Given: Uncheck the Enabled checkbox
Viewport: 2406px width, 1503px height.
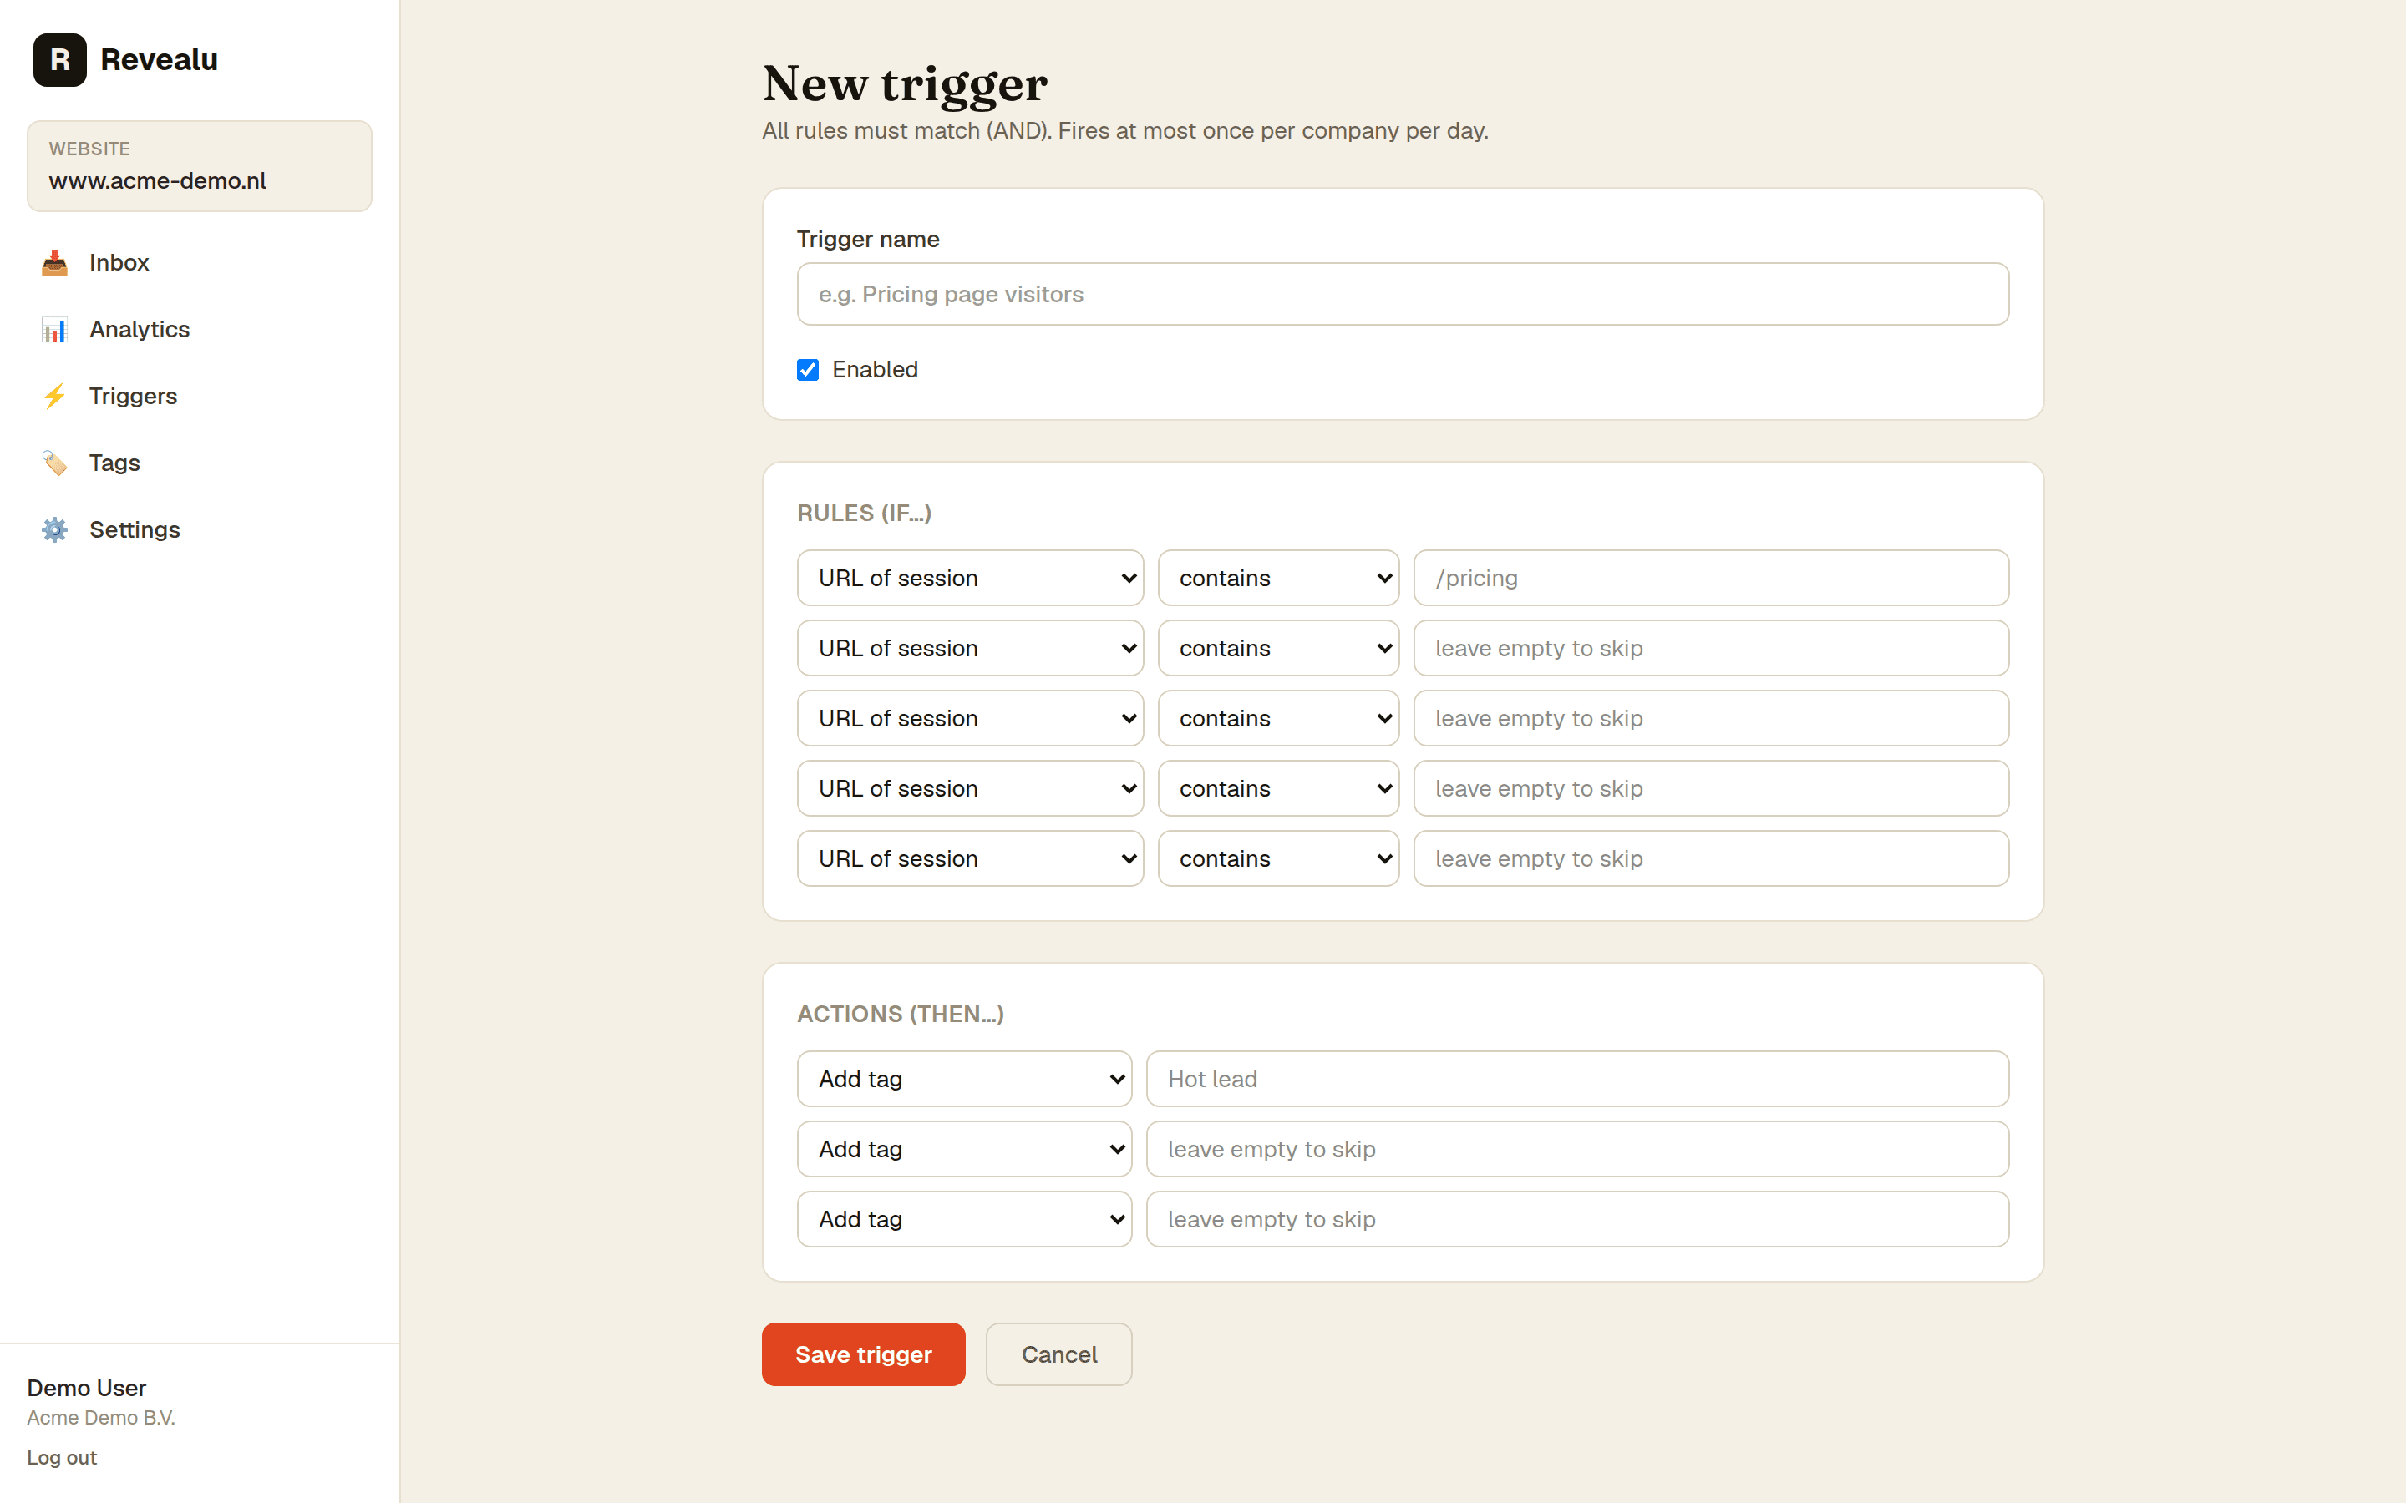Looking at the screenshot, I should point(807,370).
